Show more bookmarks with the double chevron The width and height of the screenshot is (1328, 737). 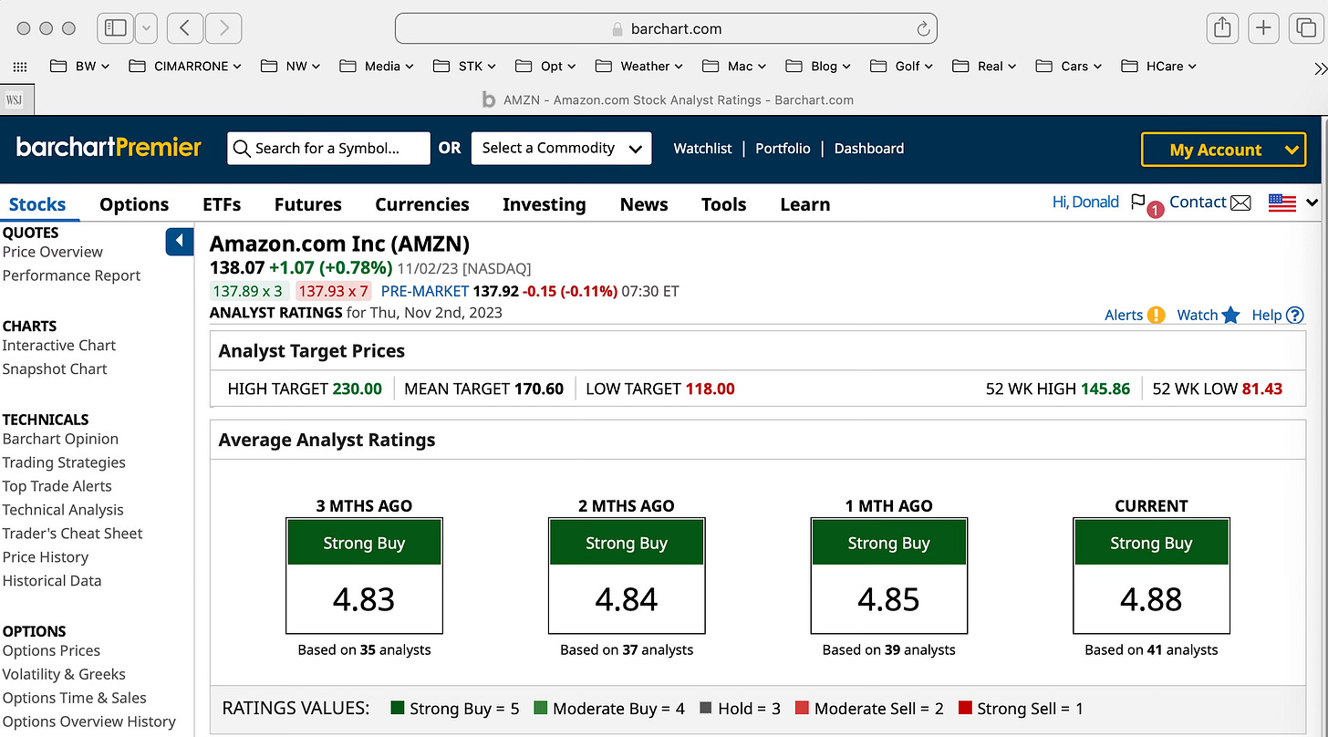click(x=1319, y=67)
